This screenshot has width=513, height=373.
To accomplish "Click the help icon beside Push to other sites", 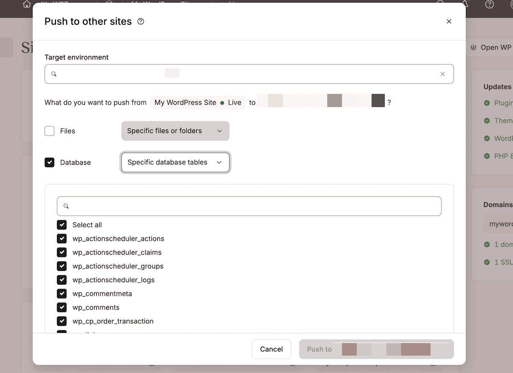I will click(x=140, y=21).
